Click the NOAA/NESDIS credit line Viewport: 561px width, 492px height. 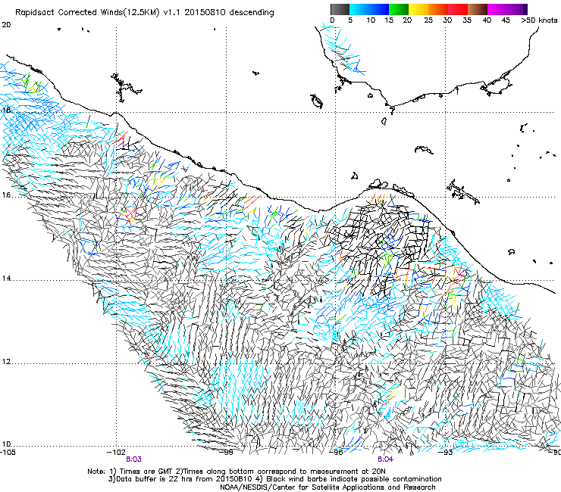(x=328, y=487)
